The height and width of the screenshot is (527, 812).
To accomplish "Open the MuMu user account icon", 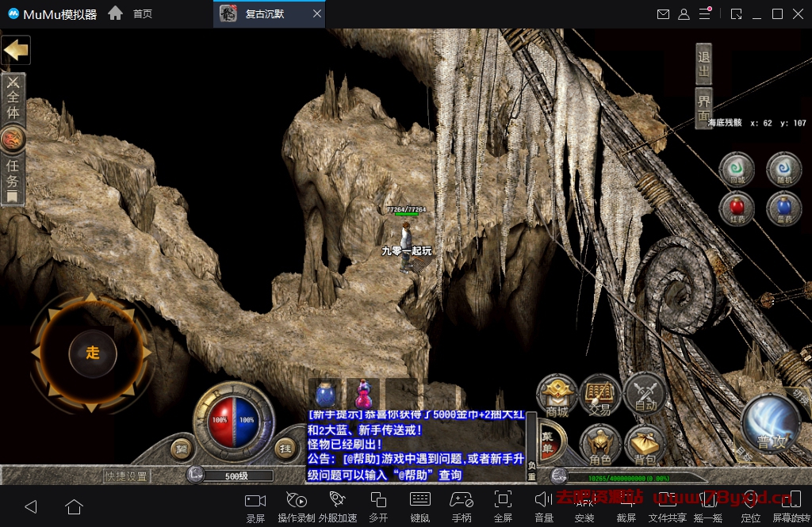I will pyautogui.click(x=684, y=14).
